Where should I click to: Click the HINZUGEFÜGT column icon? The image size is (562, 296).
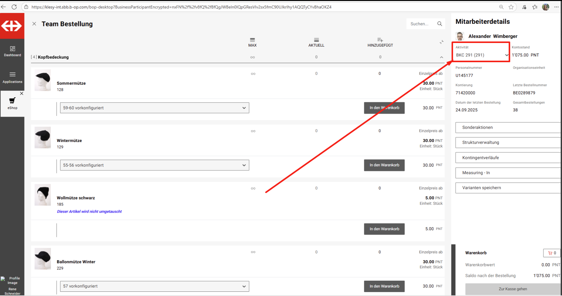tap(380, 40)
